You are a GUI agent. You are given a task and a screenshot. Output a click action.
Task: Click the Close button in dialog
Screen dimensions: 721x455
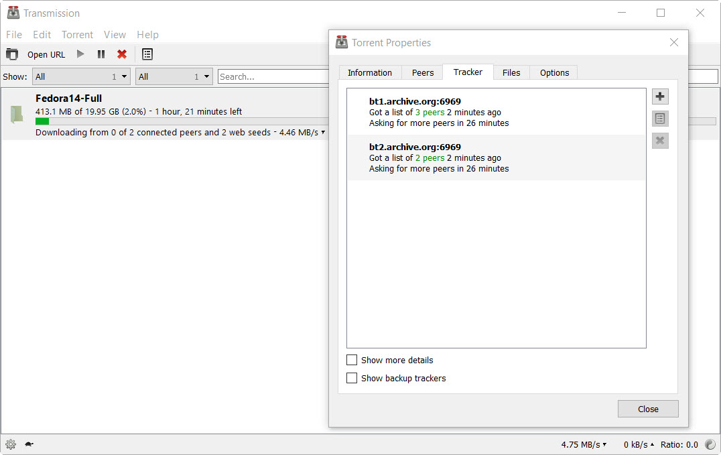pos(648,409)
